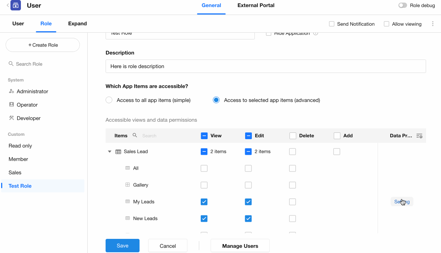Viewport: 441px width, 253px height.
Task: Click the Description input field
Action: [x=266, y=66]
